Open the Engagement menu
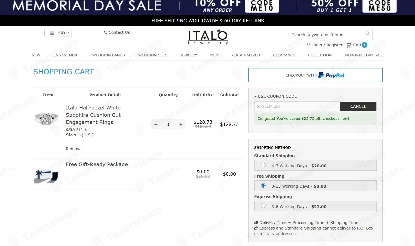Image resolution: width=415 pixels, height=246 pixels. (66, 55)
